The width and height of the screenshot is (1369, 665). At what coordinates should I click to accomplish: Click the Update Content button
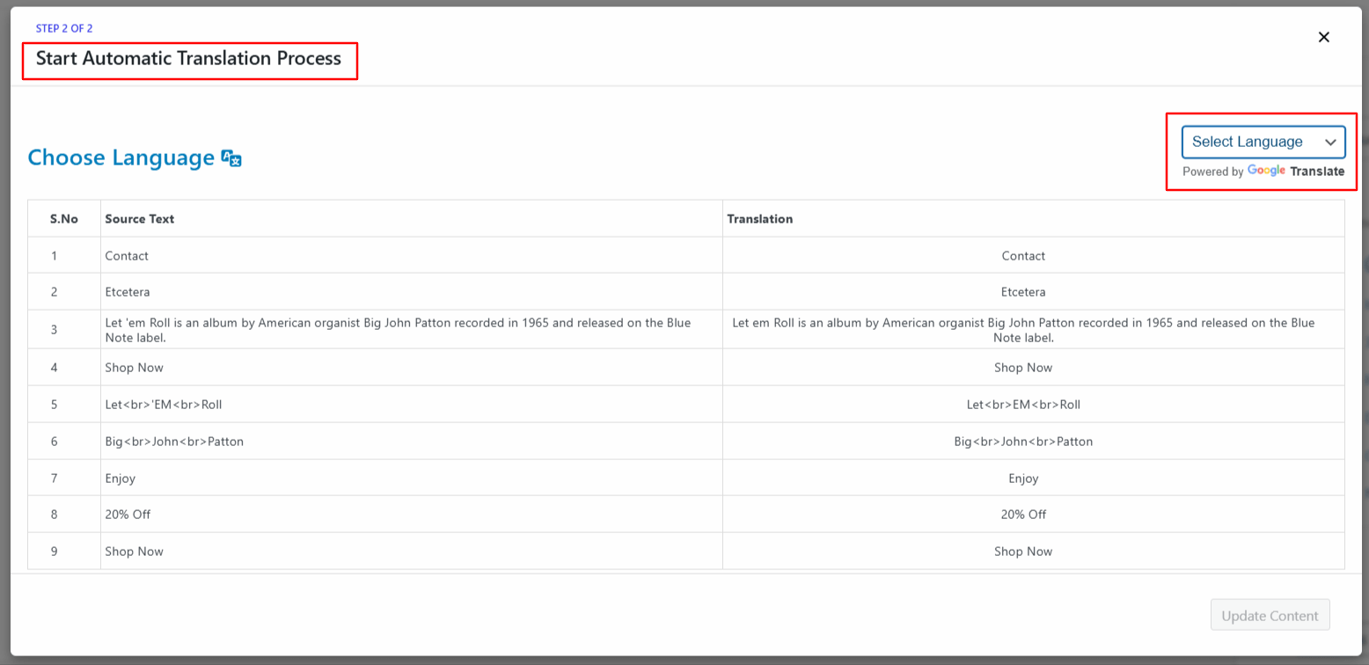(x=1270, y=616)
